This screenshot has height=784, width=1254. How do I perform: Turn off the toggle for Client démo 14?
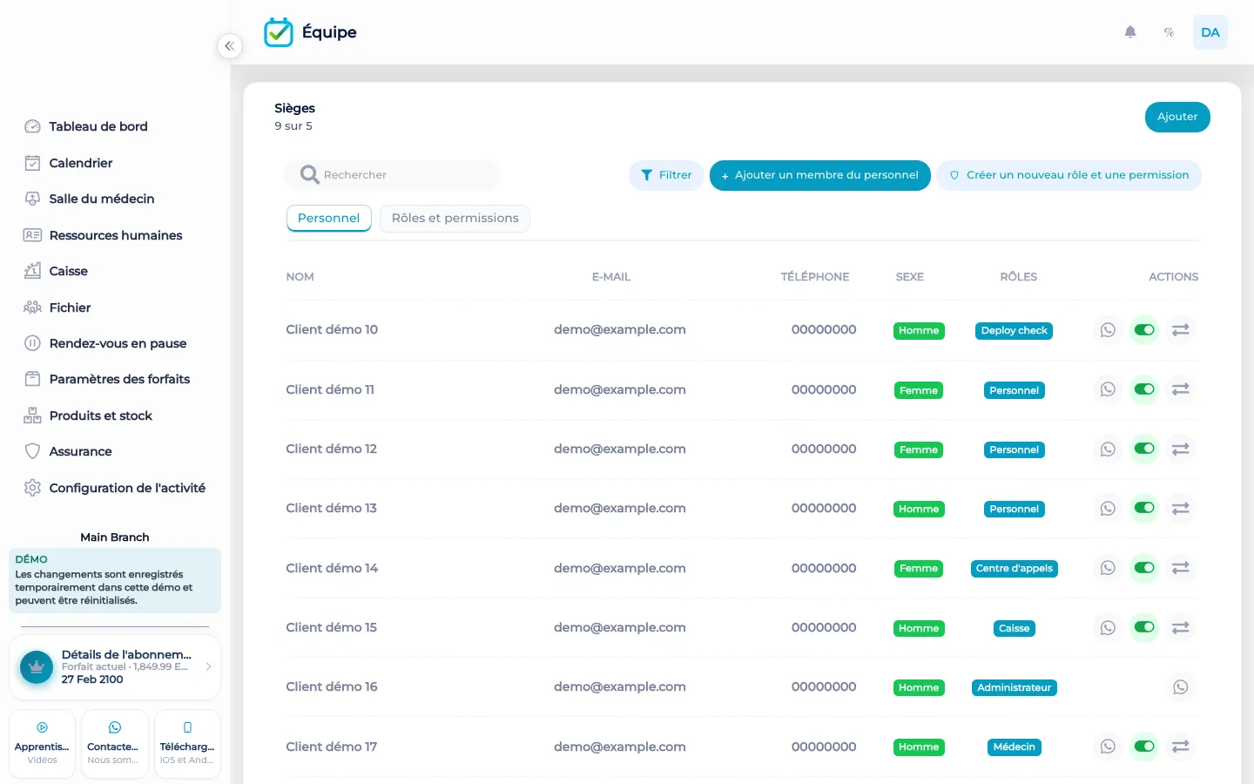(1144, 568)
